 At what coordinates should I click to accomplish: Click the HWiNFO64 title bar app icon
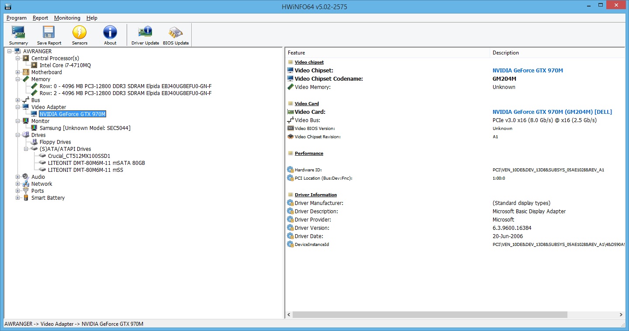coord(7,7)
